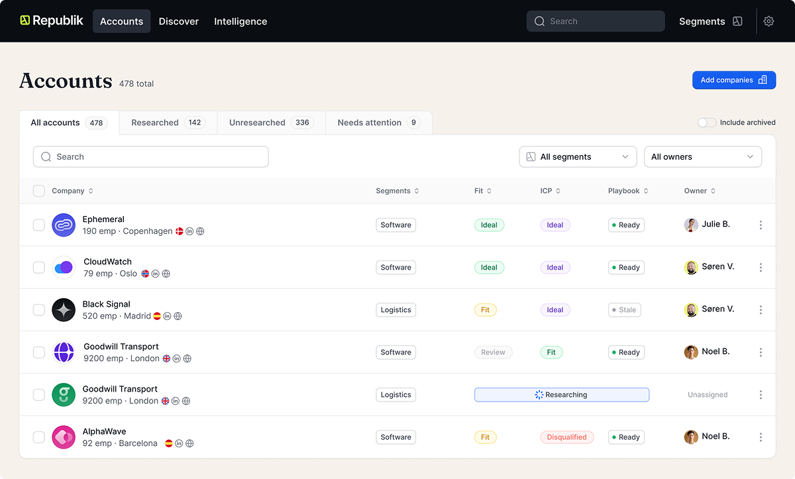This screenshot has height=479, width=795.
Task: Open the Ephemeral company name
Action: tap(103, 219)
